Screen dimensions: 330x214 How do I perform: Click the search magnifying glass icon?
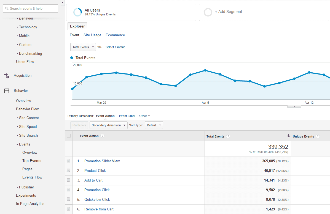tap(6, 8)
